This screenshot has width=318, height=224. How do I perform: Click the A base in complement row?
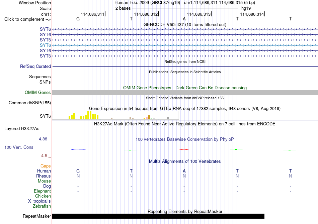click(184, 19)
